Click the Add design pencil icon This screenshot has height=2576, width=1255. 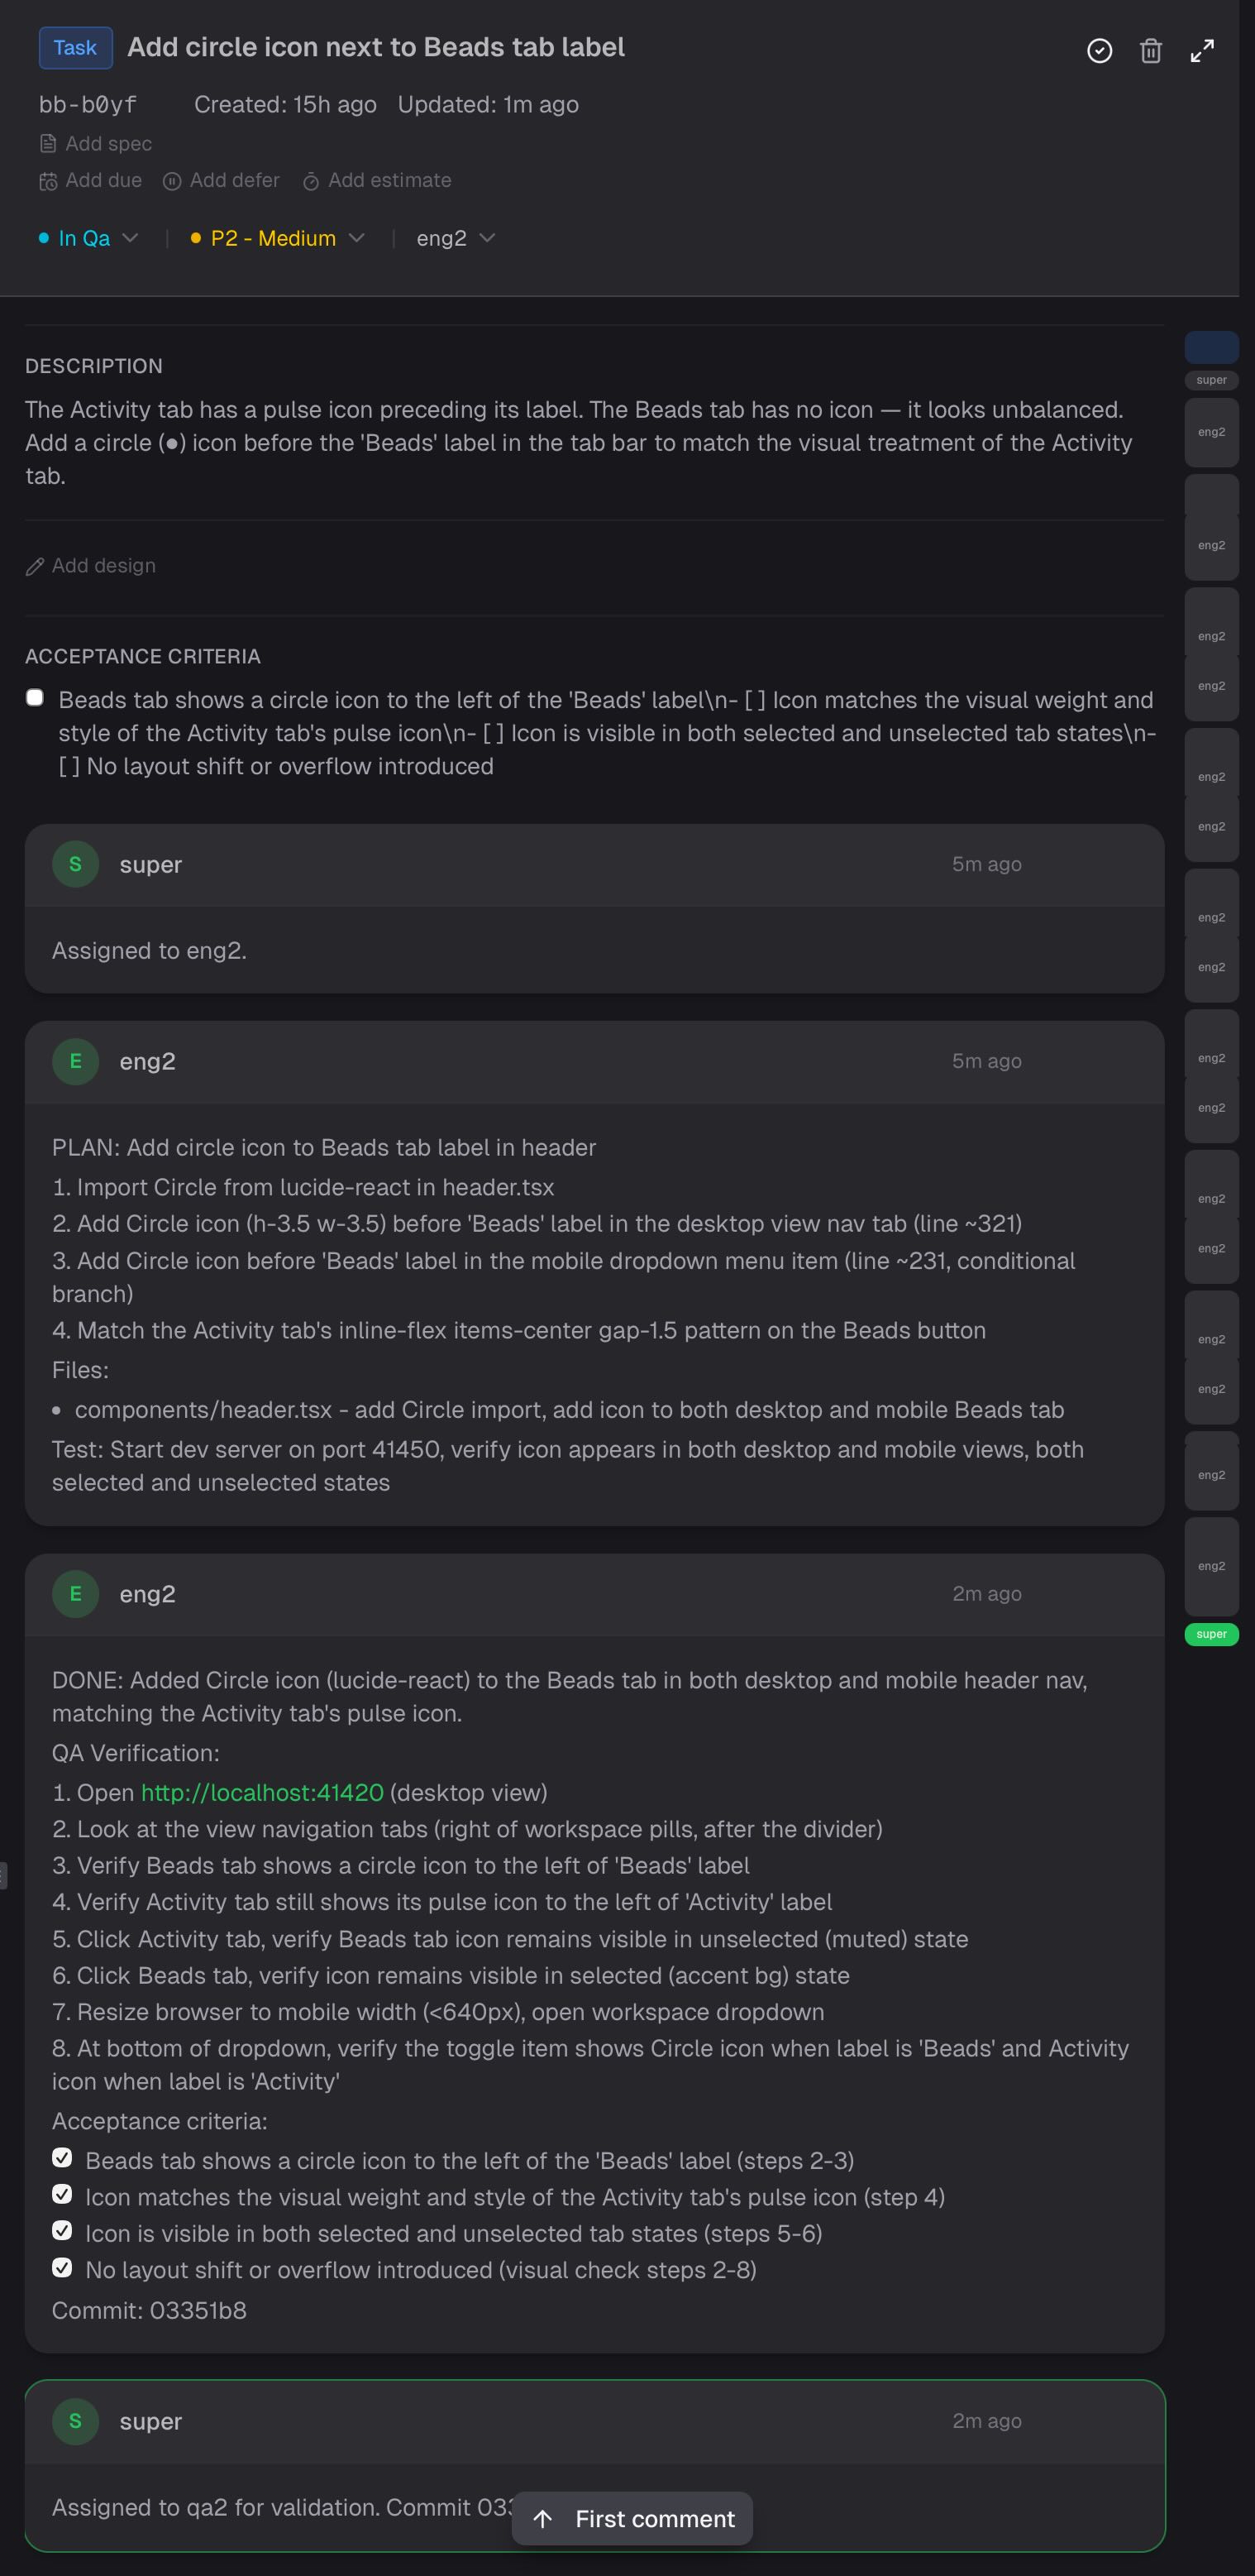pos(35,566)
